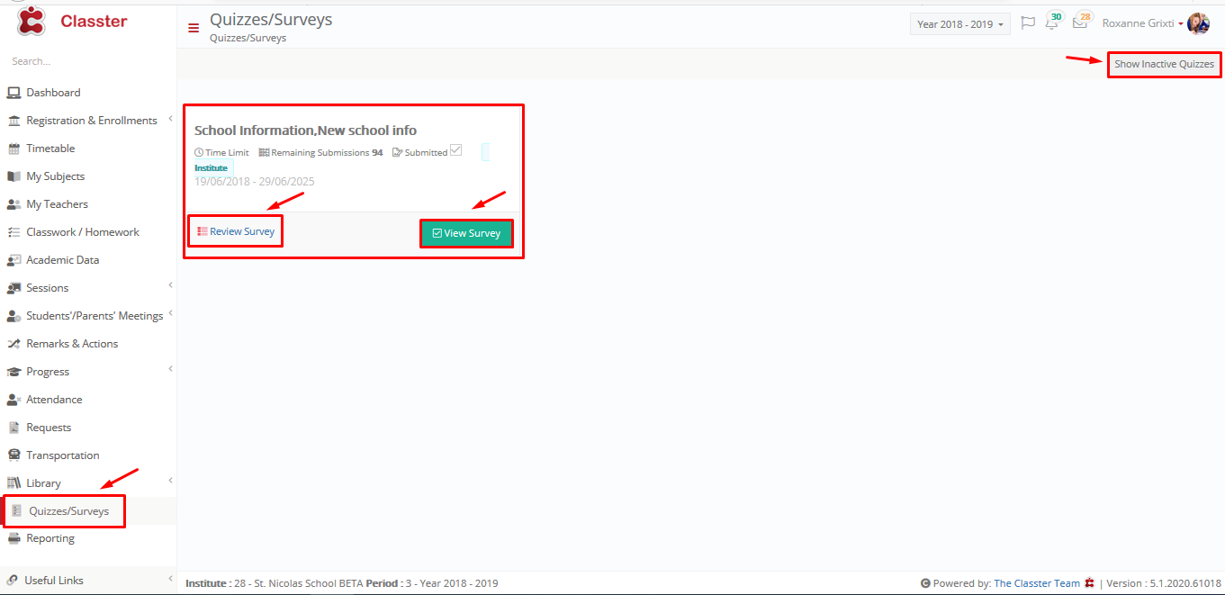Open the Year 2018 - 2019 dropdown

click(959, 24)
